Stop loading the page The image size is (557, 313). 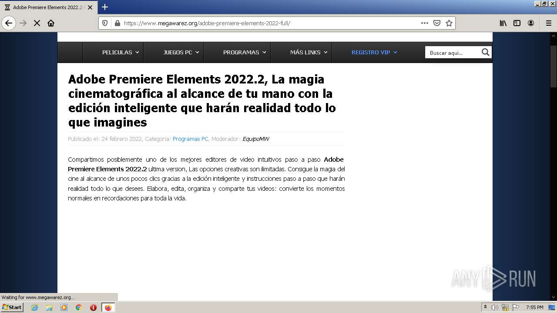click(x=37, y=23)
